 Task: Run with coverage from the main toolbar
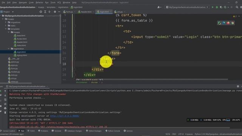click(221, 7)
